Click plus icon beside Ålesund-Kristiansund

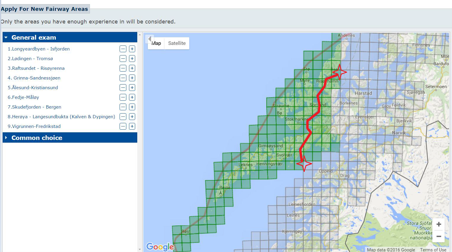(132, 88)
